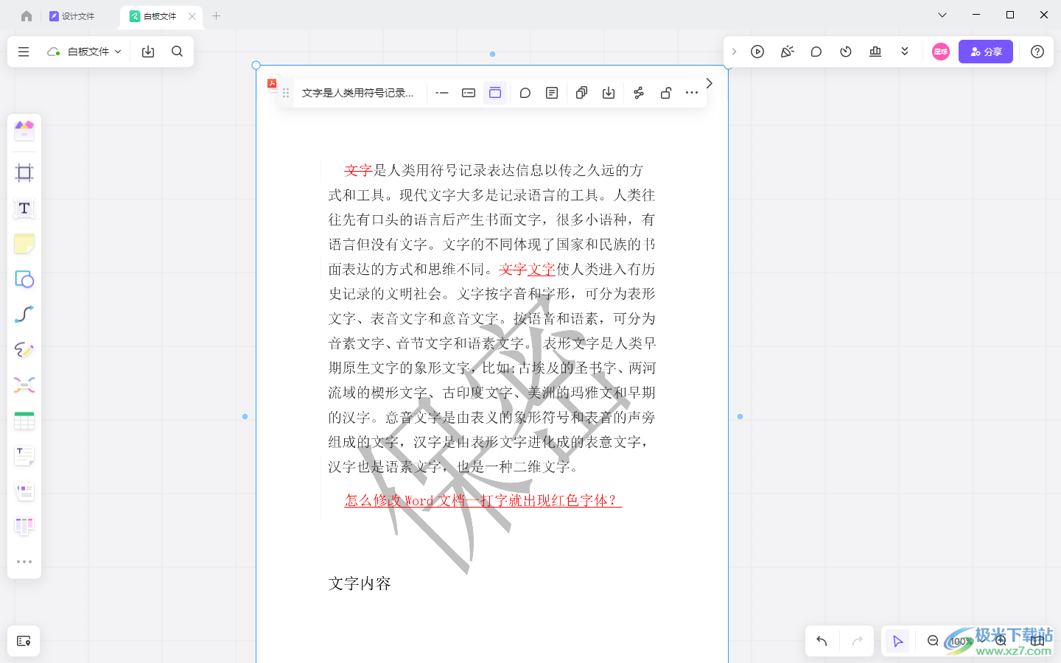This screenshot has width=1061, height=663.
Task: Click the red link 怎么修改Word文档一打字就出现红色字体？
Action: pyautogui.click(x=483, y=501)
